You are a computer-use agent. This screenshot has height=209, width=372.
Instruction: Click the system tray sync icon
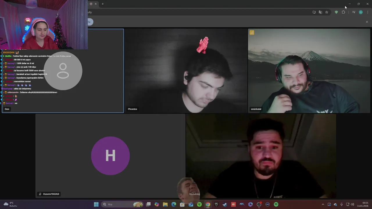pos(329,204)
